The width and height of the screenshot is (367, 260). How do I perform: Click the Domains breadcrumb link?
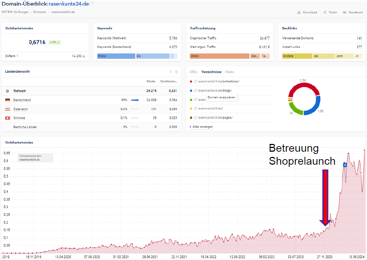pyautogui.click(x=40, y=12)
